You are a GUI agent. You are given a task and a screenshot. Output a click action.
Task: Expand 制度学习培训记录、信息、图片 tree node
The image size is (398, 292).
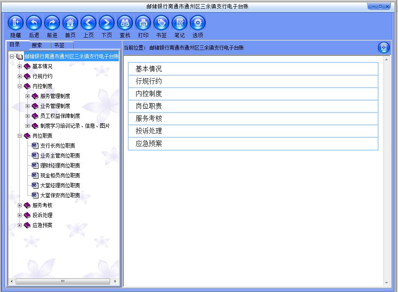tap(27, 126)
